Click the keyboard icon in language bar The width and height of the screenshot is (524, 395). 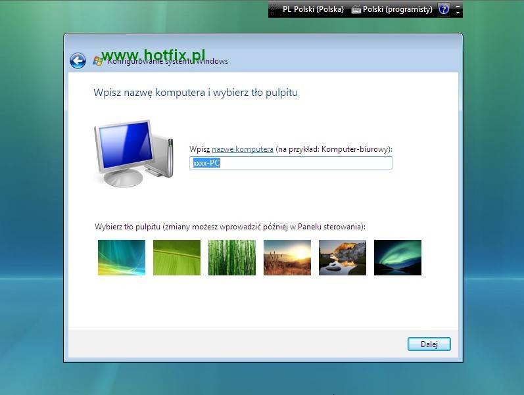pos(356,10)
